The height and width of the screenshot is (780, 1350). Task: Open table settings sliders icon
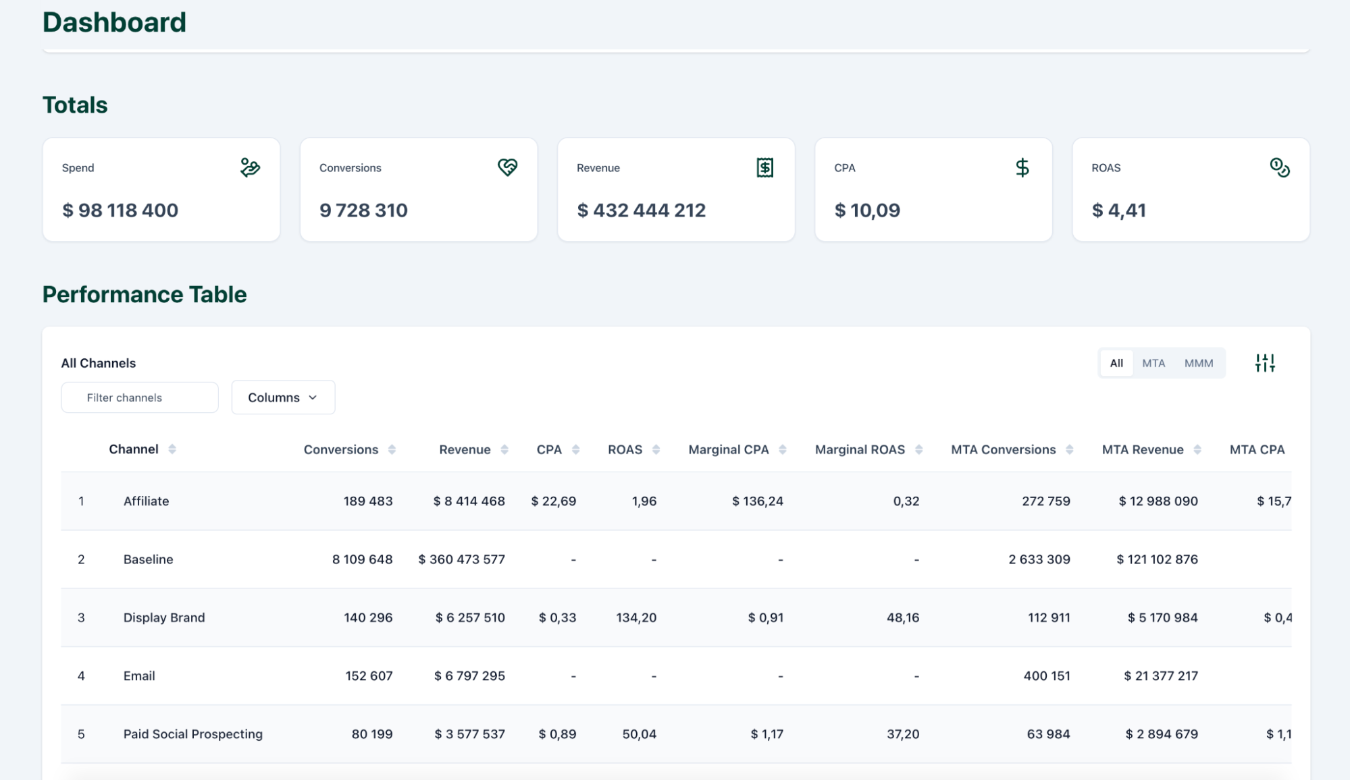click(x=1264, y=363)
